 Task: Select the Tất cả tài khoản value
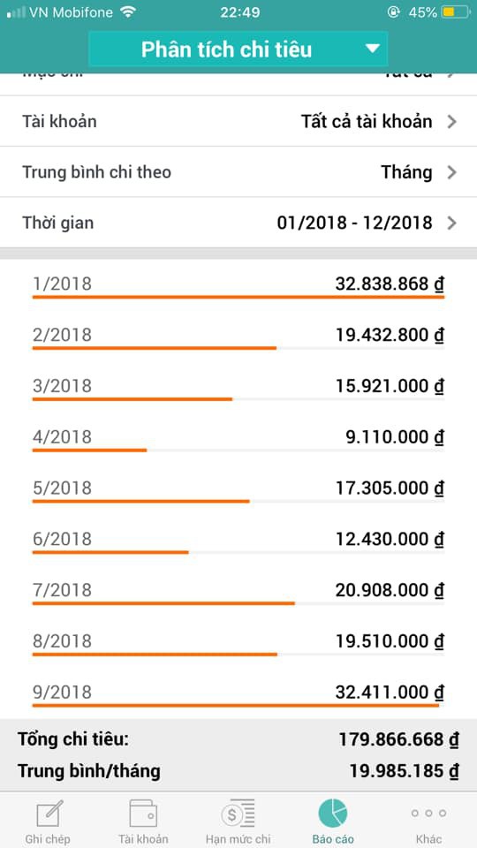tap(367, 122)
